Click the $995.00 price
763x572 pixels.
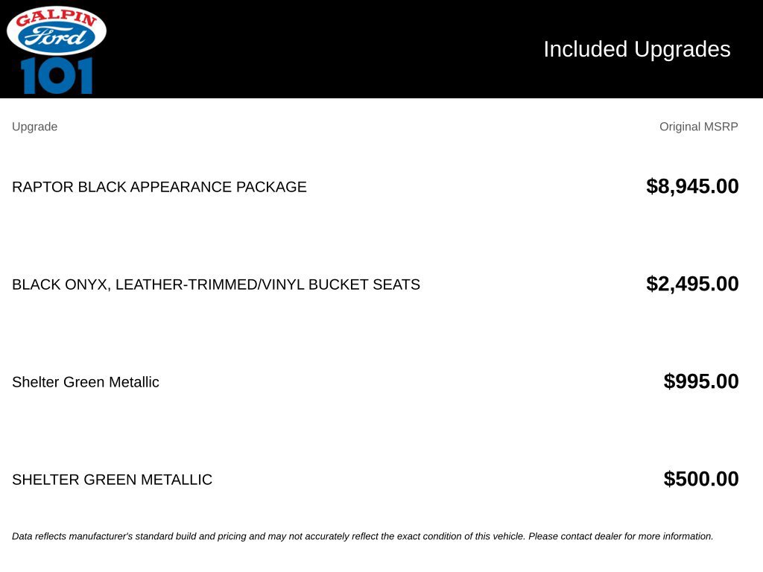coord(700,381)
